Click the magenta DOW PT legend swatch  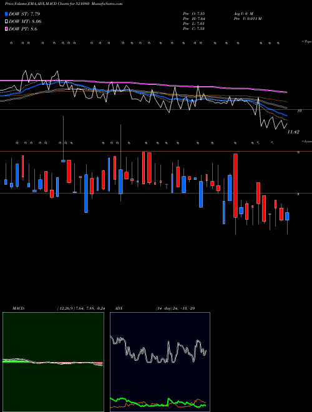pyautogui.click(x=7, y=29)
